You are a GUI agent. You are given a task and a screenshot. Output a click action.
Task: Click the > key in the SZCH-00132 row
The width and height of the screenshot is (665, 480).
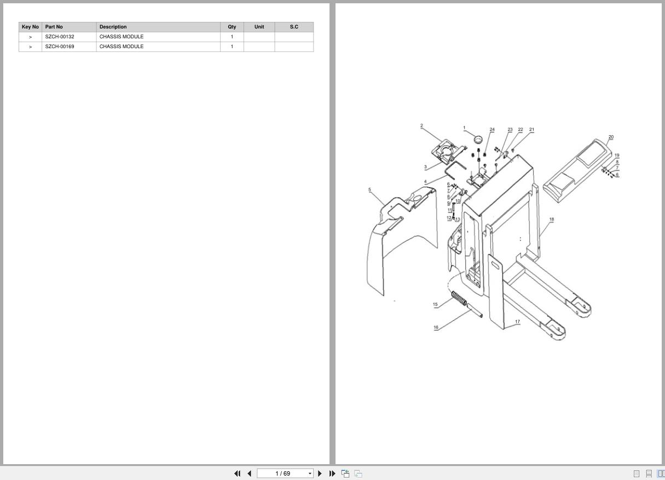pos(30,37)
